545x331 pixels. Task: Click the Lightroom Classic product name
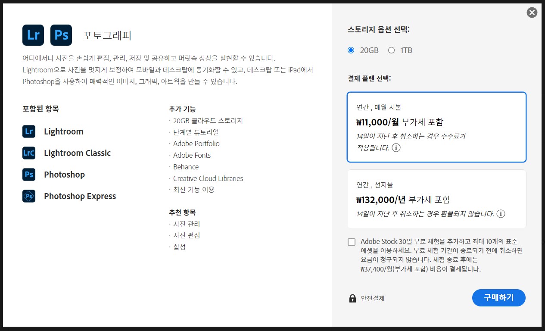click(x=77, y=153)
